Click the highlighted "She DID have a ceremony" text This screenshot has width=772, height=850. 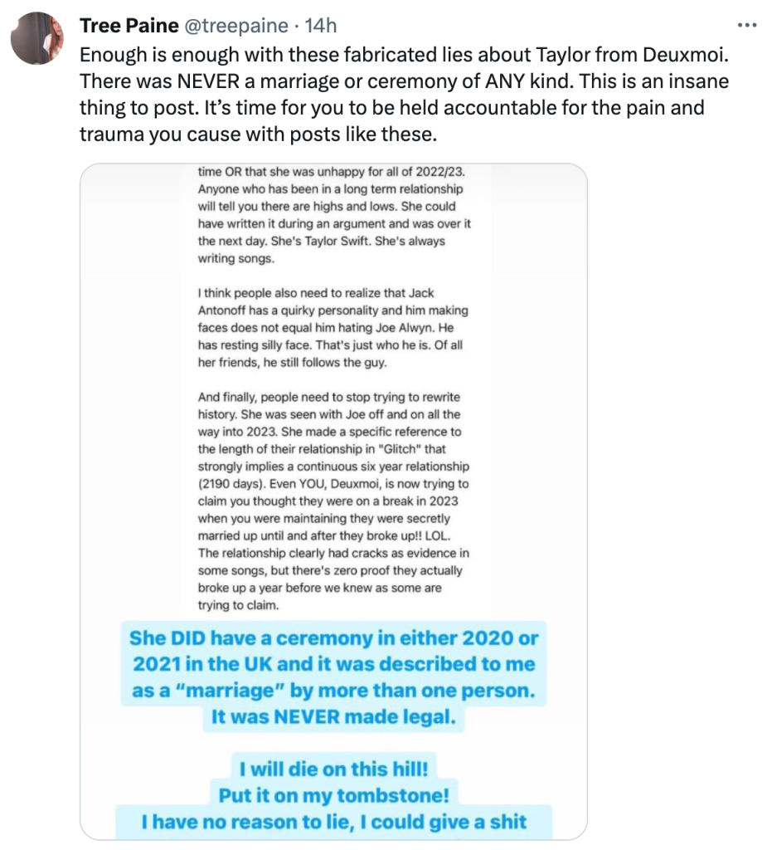(x=333, y=640)
